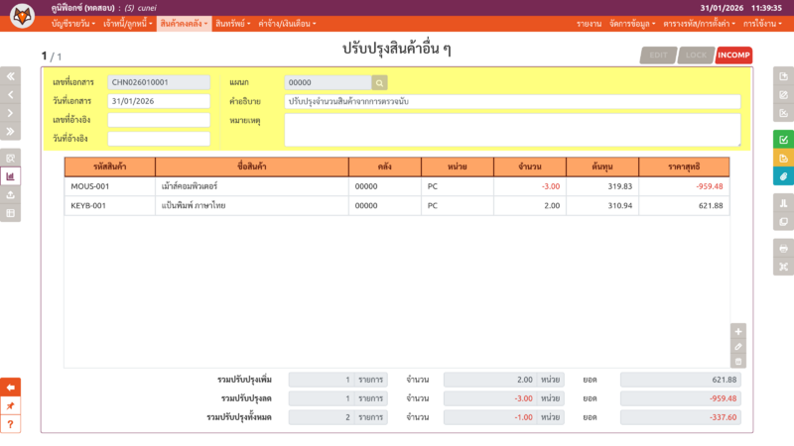This screenshot has height=446, width=794.
Task: Open the สินทรัพย์ dropdown menu
Action: pos(232,24)
